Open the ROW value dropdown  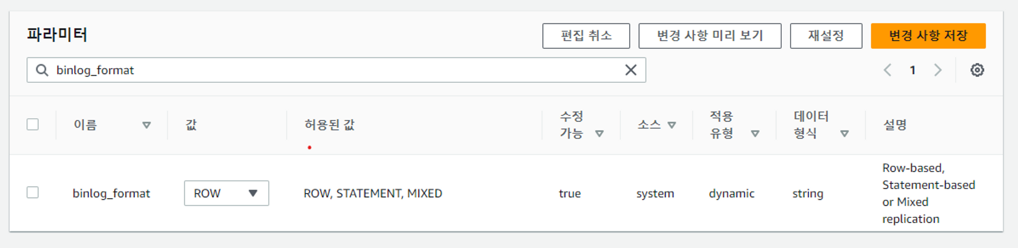point(227,193)
